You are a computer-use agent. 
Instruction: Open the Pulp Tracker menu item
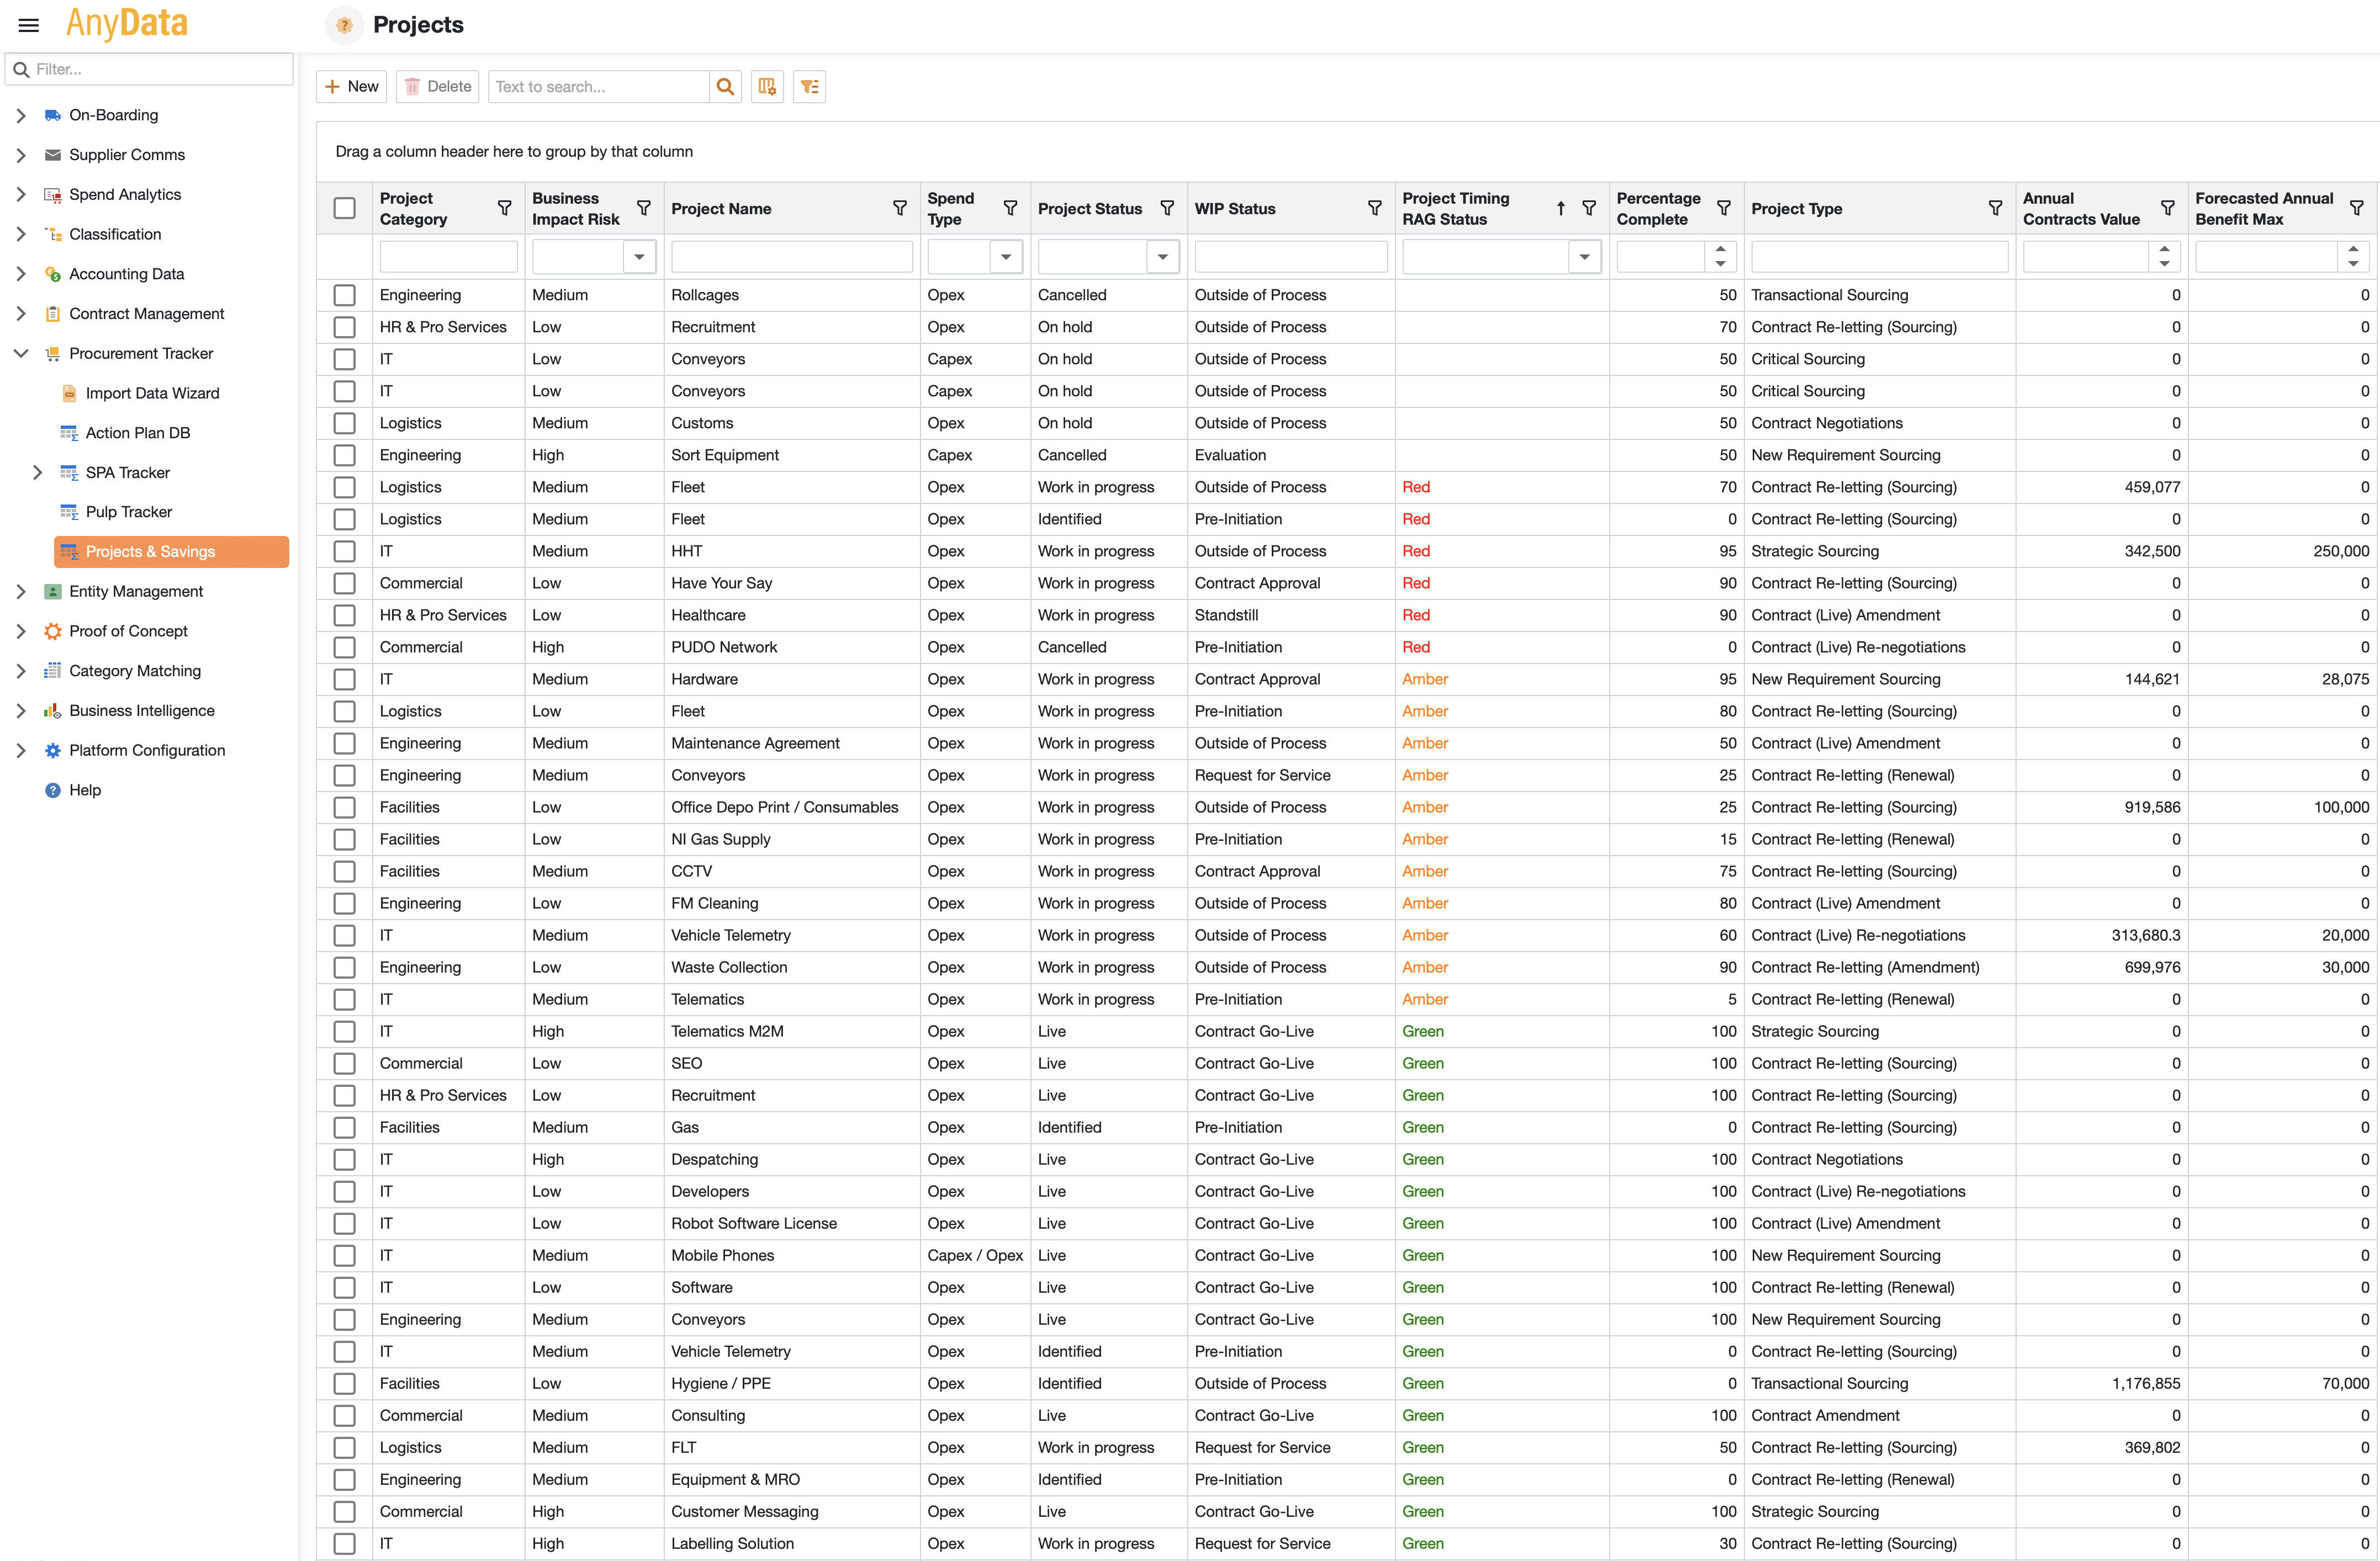(128, 512)
